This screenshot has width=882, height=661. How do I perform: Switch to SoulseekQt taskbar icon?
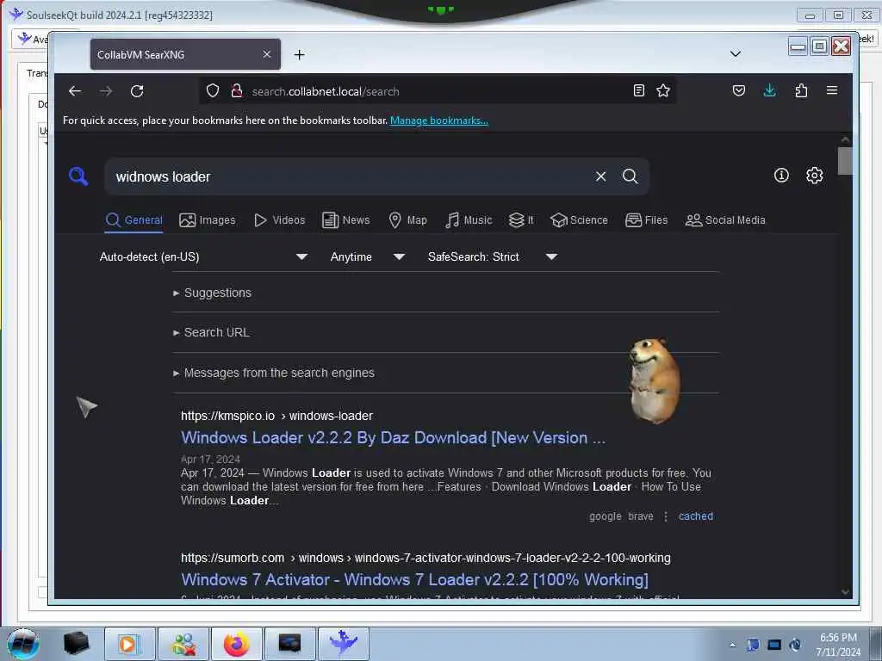click(x=344, y=644)
